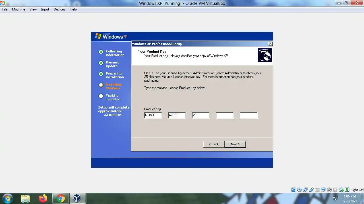Open the File menu
This screenshot has height=204, width=364.
(x=5, y=9)
